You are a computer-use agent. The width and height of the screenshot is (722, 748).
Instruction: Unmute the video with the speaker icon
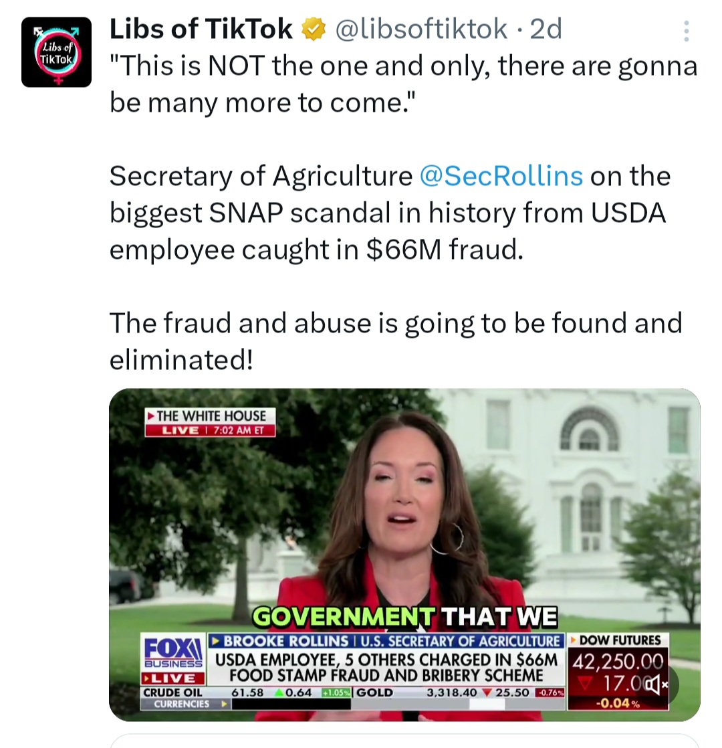tap(656, 685)
